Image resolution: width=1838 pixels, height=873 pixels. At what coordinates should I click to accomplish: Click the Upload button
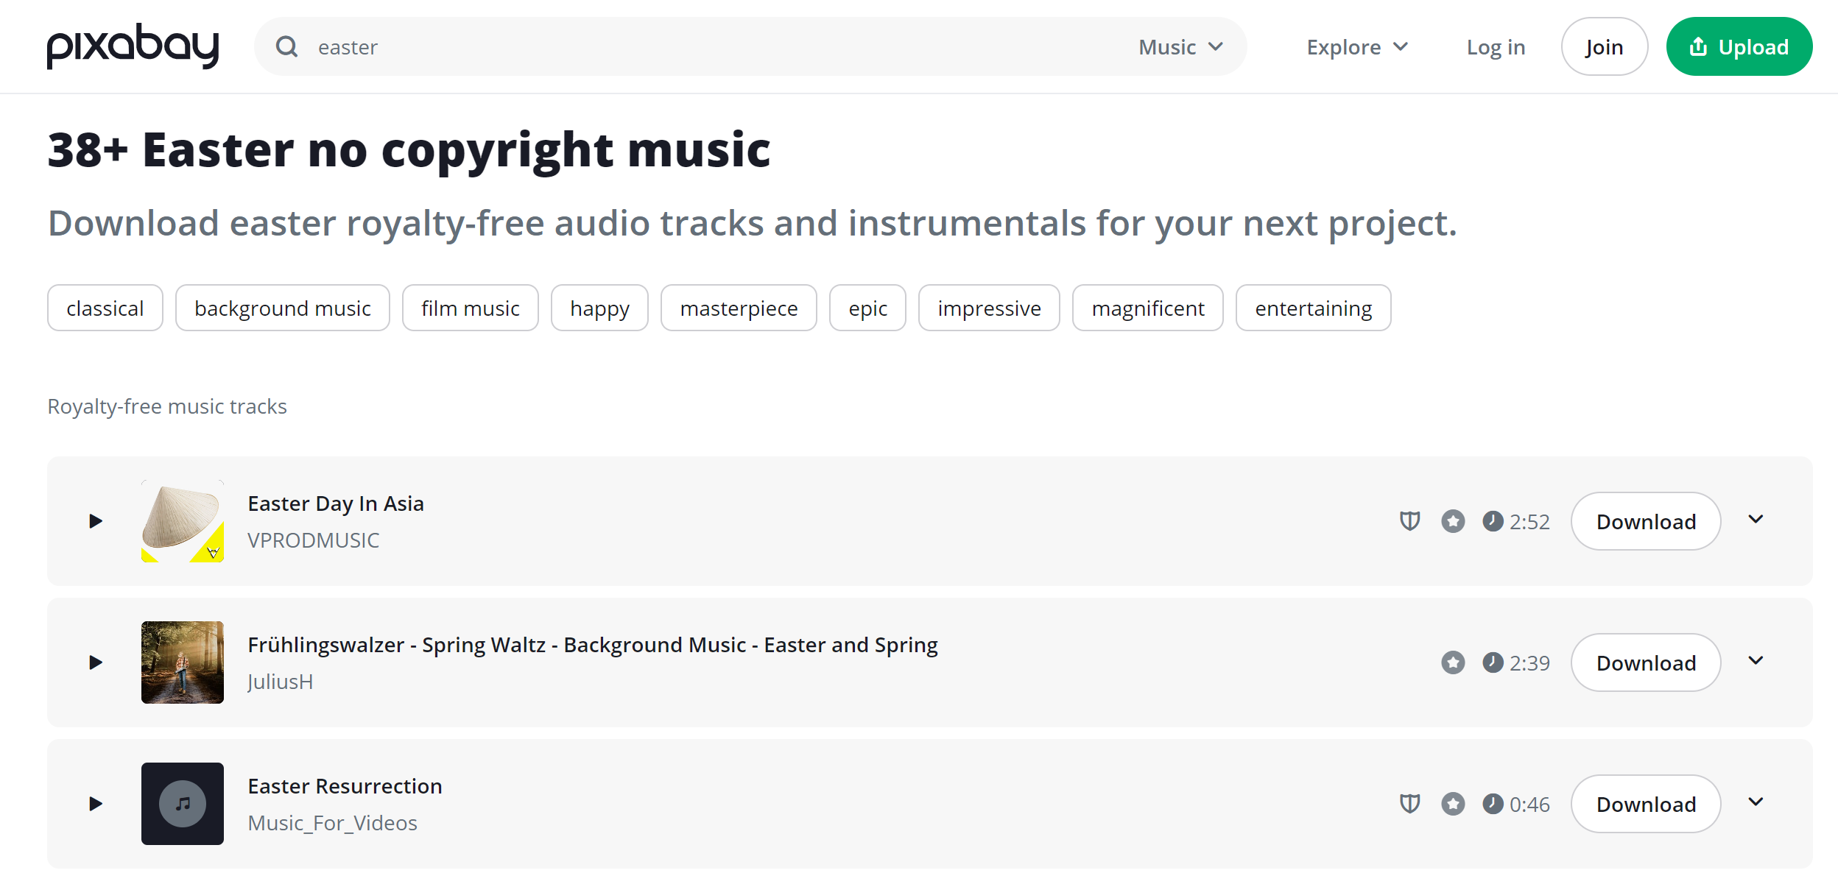click(1739, 46)
